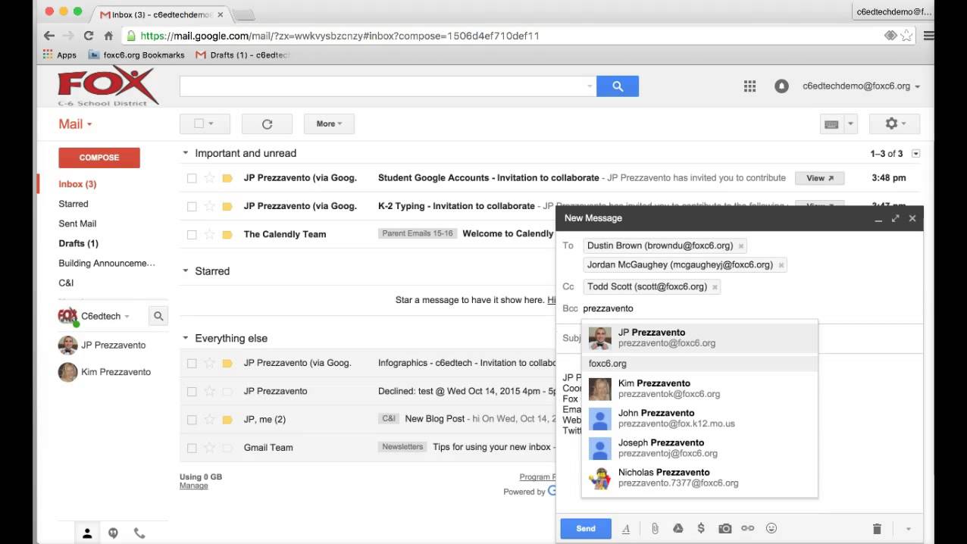Viewport: 967px width, 544px height.
Task: Click the keyboard input tools icon
Action: coord(831,124)
